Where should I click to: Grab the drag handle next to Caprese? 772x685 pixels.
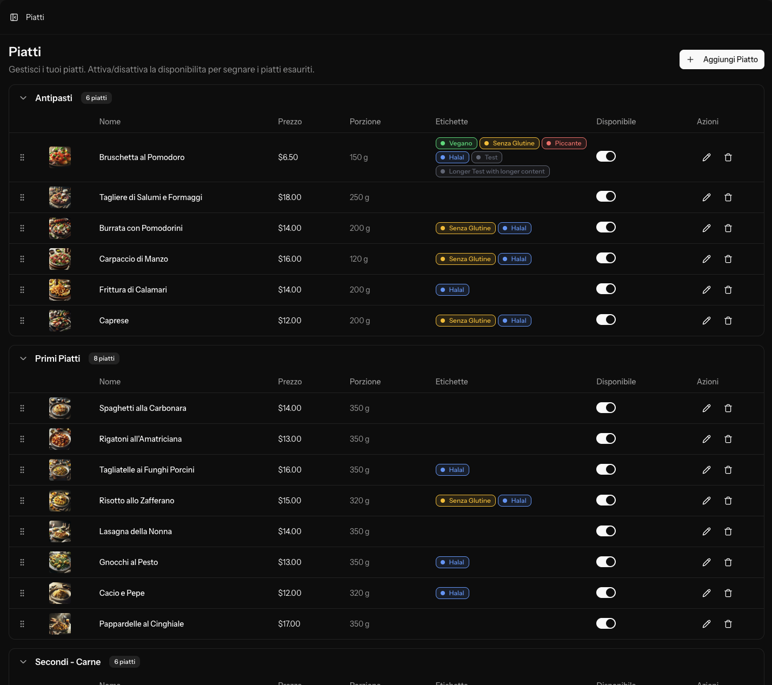(22, 321)
